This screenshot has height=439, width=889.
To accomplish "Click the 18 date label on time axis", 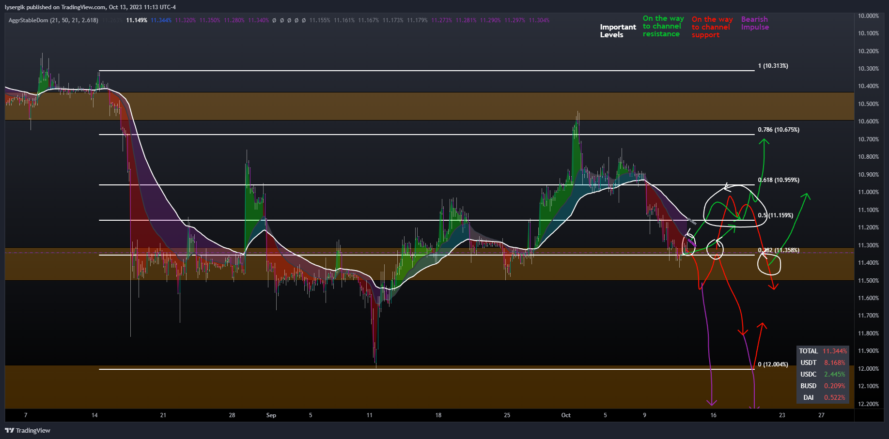I will (438, 415).
